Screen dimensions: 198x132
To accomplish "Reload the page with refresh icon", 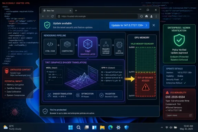I will [x=52, y=16].
